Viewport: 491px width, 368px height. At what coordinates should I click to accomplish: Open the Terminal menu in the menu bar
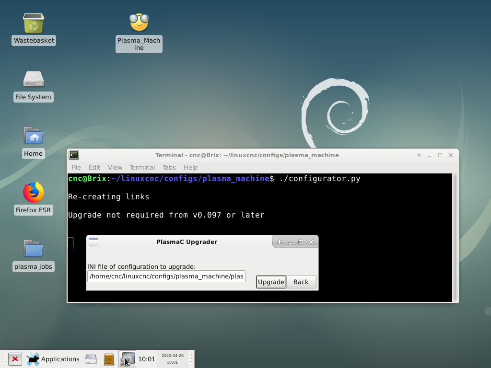142,167
